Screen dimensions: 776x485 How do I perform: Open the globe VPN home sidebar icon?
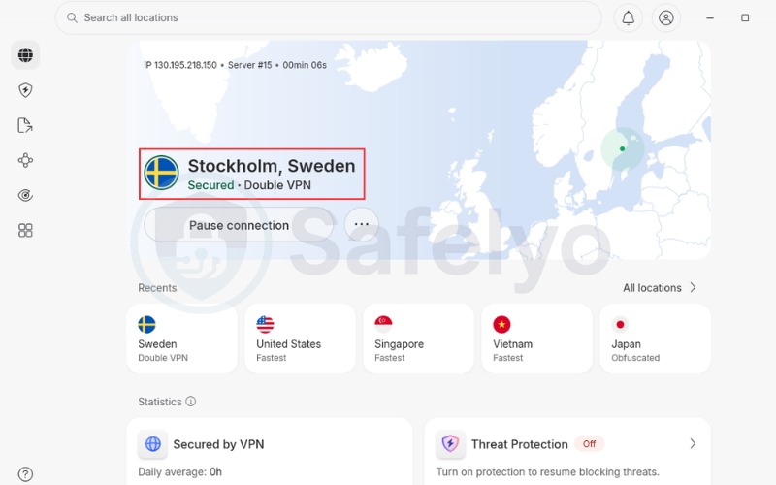[x=25, y=55]
